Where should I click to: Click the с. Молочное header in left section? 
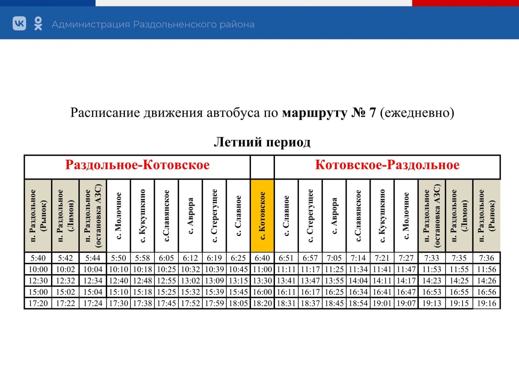click(118, 215)
